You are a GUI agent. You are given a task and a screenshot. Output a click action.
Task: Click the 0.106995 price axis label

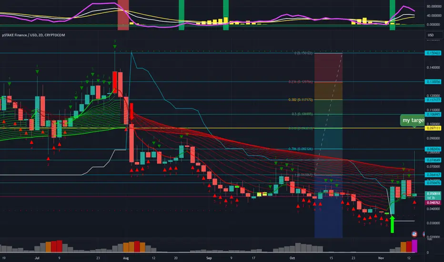433,114
